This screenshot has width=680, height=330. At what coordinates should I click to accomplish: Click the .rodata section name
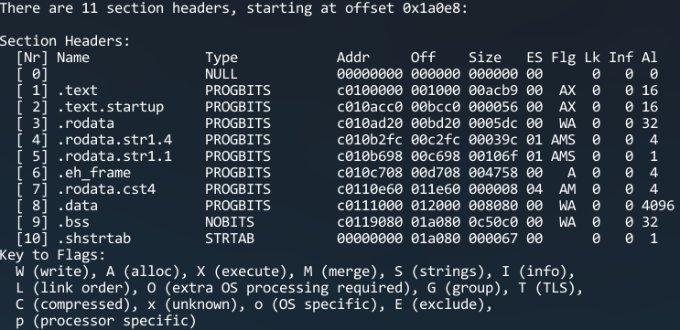pyautogui.click(x=85, y=123)
